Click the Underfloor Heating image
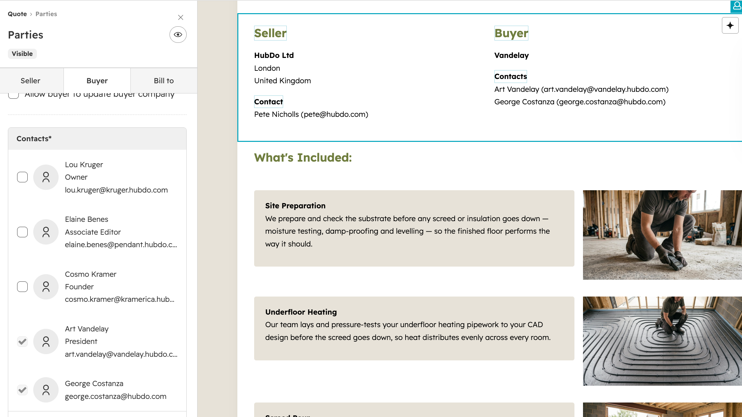The width and height of the screenshot is (742, 417). pos(662,341)
